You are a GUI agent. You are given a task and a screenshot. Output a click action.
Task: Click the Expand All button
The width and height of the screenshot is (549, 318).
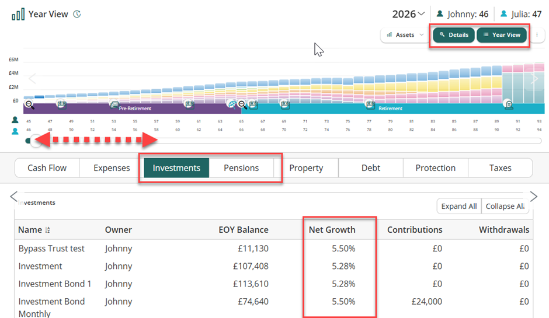pyautogui.click(x=458, y=206)
